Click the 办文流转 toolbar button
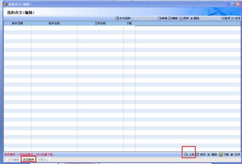The height and width of the screenshot is (164, 242). pos(123,18)
